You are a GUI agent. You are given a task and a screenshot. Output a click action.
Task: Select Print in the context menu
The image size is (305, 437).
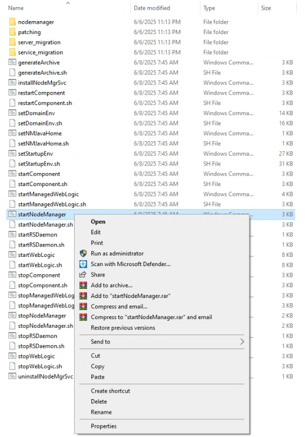97,243
